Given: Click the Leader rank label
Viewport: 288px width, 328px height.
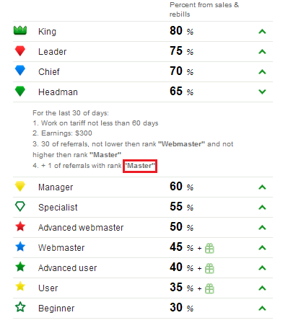Looking at the screenshot, I should point(52,52).
